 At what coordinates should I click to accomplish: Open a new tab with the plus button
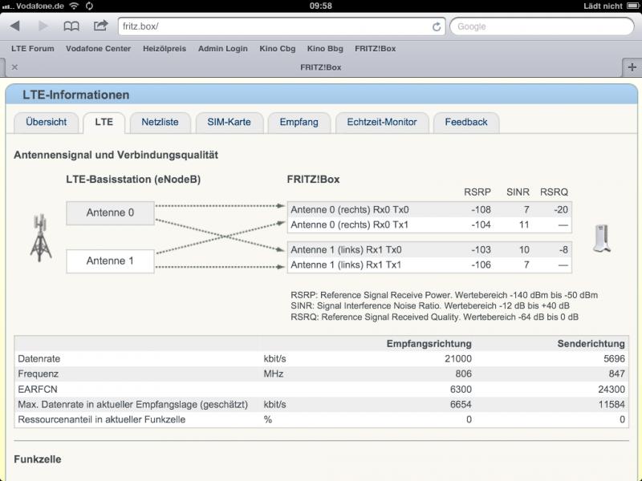click(632, 67)
